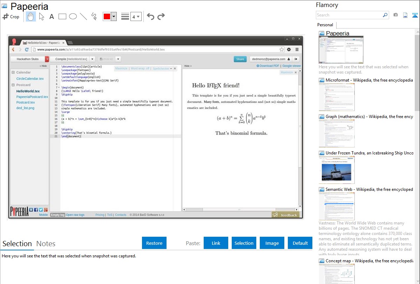Image resolution: width=420 pixels, height=284 pixels.
Task: Click the red color swatch
Action: click(x=107, y=16)
